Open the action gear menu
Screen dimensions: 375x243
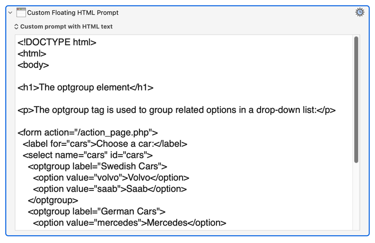click(x=359, y=12)
